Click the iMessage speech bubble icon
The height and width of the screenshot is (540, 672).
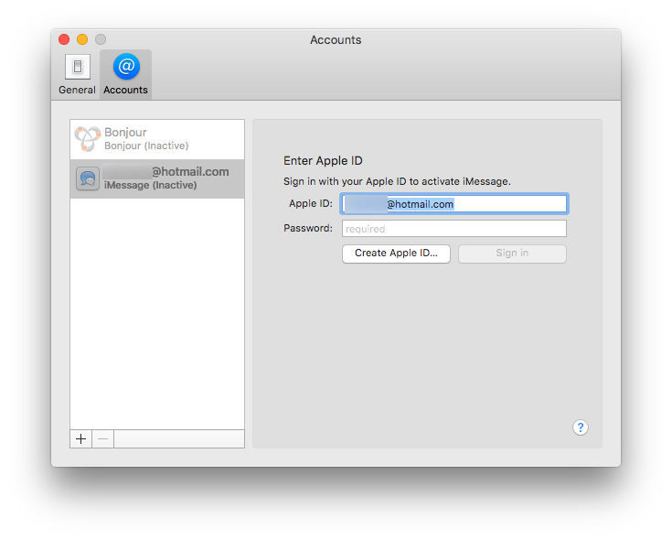click(88, 179)
